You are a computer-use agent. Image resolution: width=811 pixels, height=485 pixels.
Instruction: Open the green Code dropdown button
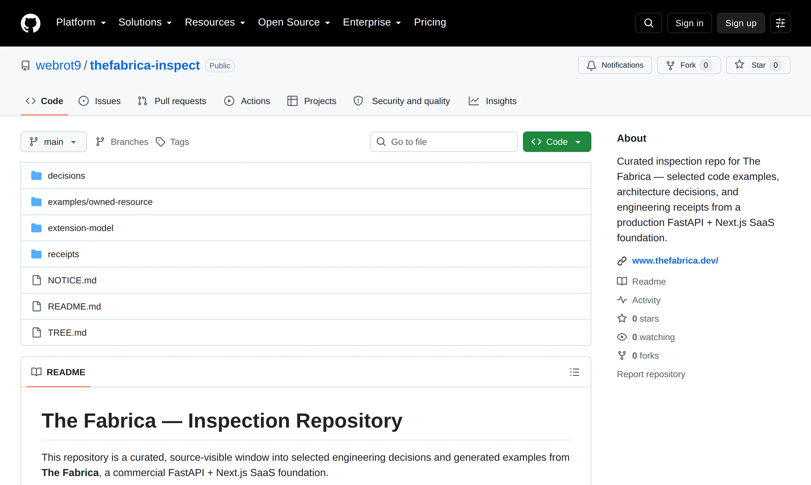[557, 142]
